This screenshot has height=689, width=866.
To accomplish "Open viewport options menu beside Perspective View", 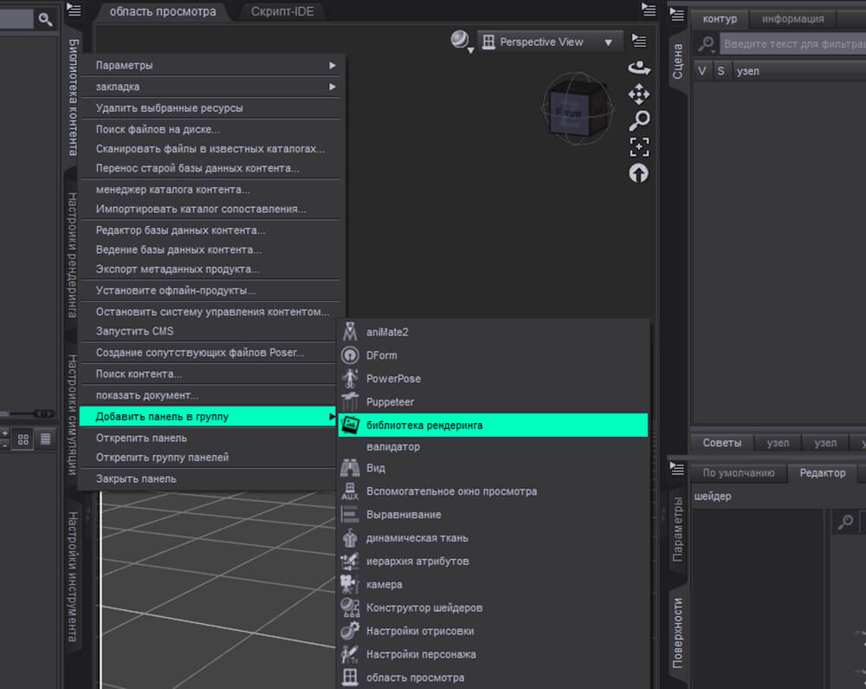I will (x=639, y=41).
